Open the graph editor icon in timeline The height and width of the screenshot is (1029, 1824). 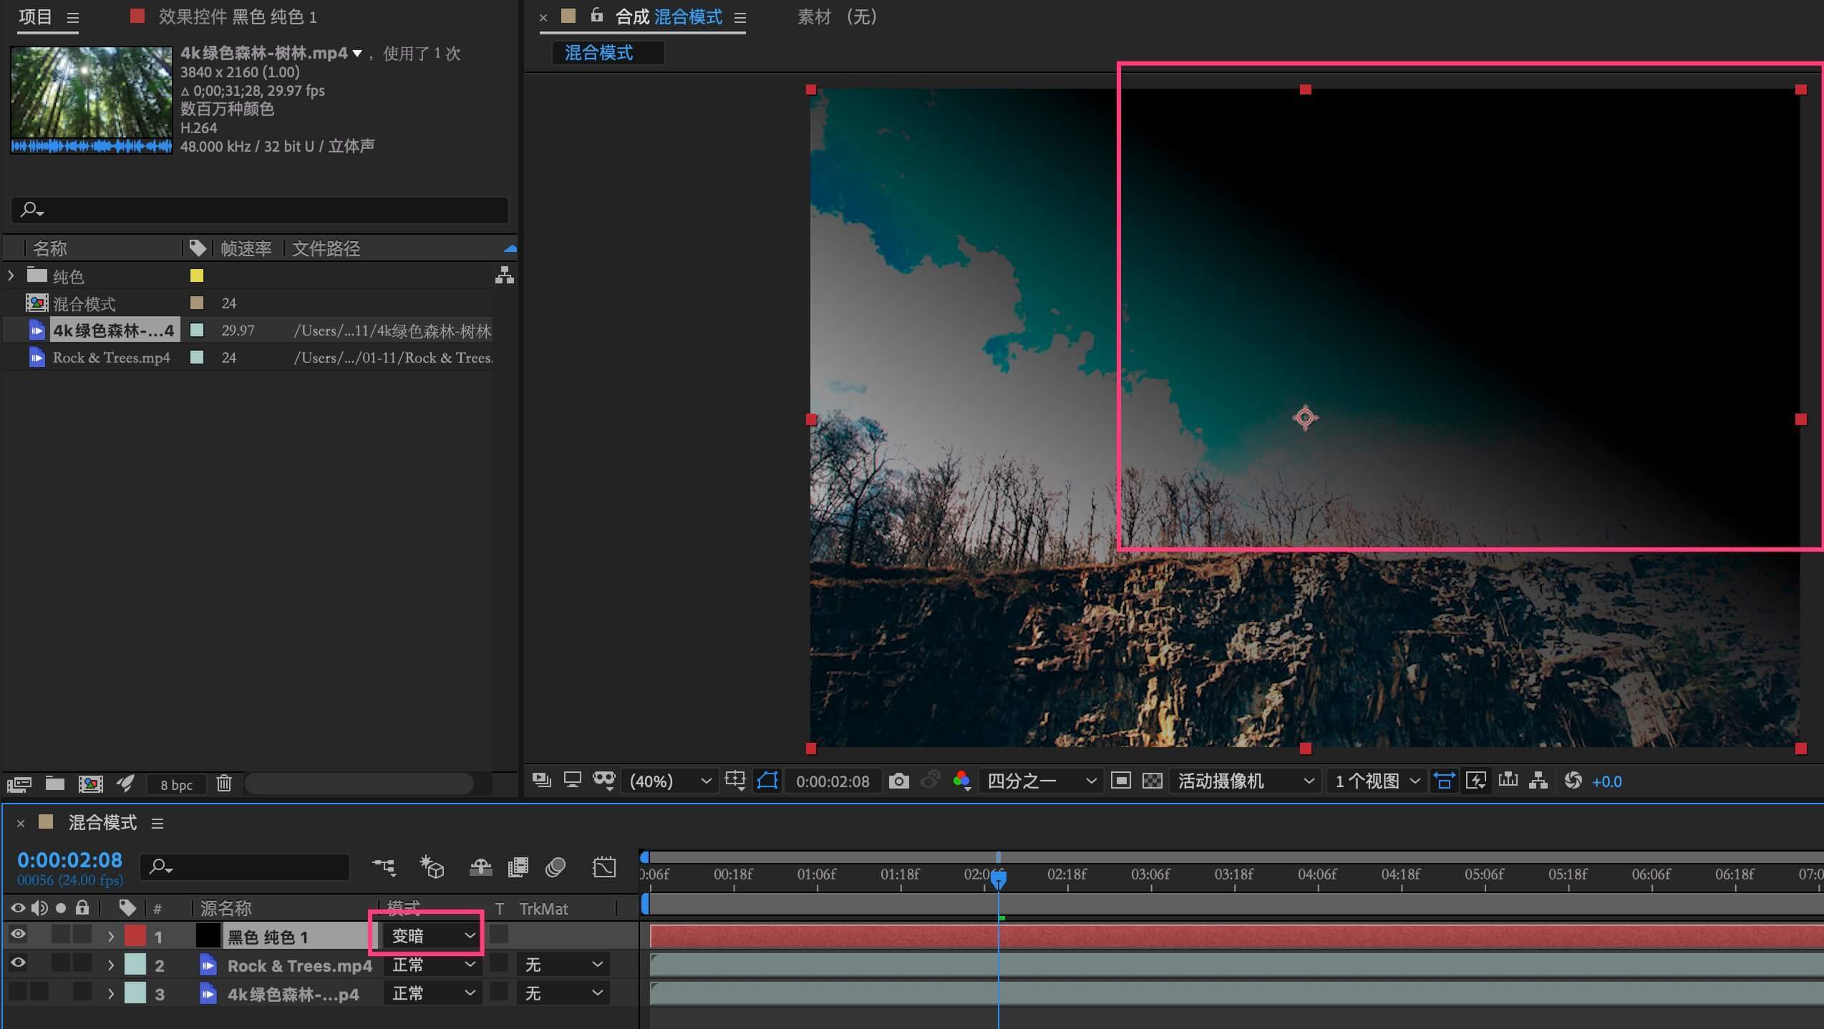tap(604, 867)
